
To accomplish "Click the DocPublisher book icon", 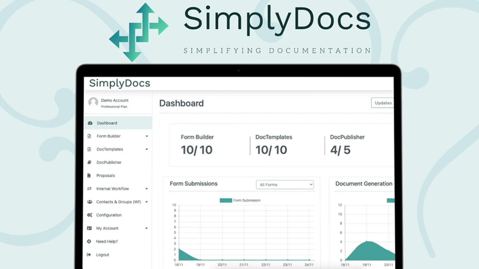I will tap(90, 162).
